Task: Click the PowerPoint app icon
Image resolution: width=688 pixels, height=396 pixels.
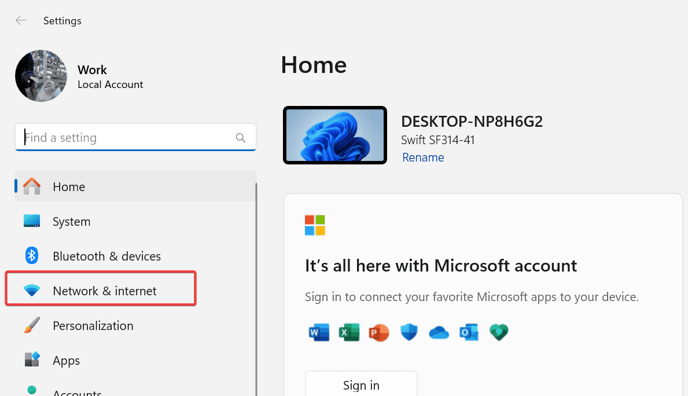Action: (x=379, y=333)
